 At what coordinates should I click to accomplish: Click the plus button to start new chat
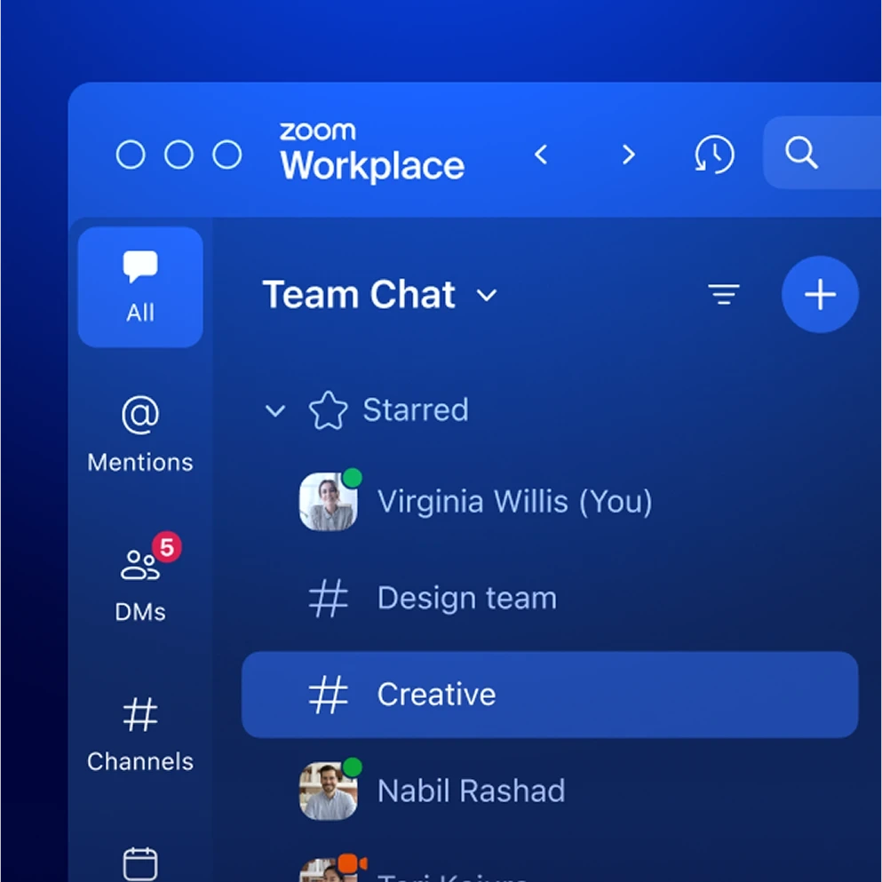point(819,294)
